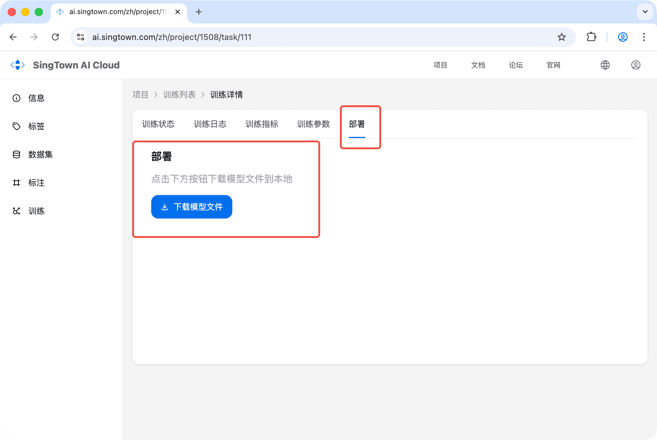
Task: Reload the page with refresh button
Action: (55, 37)
